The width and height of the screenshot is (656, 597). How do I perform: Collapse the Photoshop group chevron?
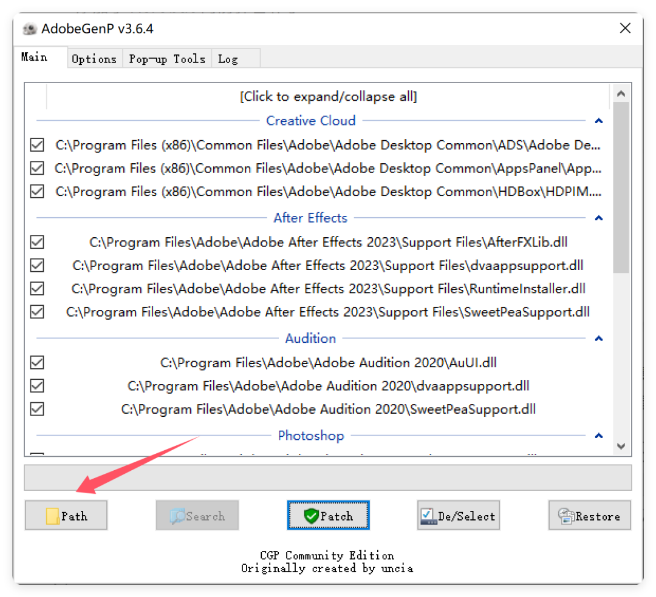[x=599, y=436]
